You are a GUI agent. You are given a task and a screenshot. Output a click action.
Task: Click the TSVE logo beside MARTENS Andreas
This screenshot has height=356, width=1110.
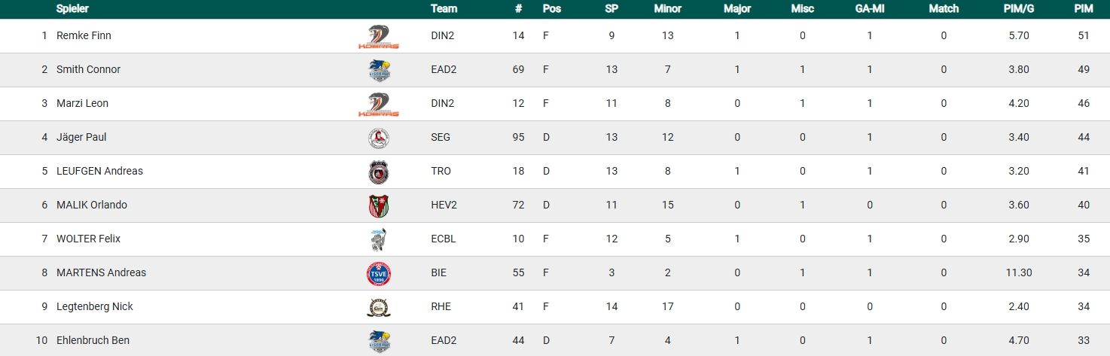(x=378, y=273)
